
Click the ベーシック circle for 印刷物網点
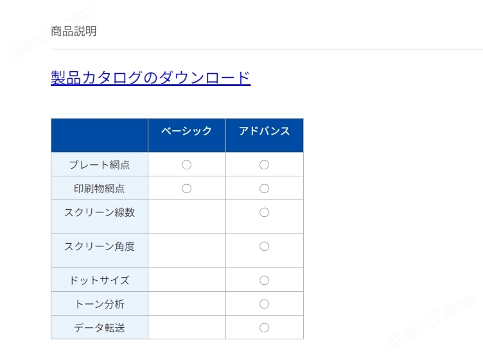187,189
